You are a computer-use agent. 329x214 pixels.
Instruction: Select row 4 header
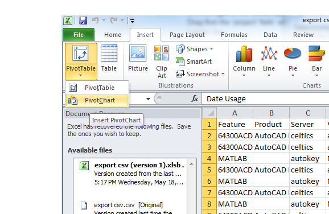tap(209, 158)
